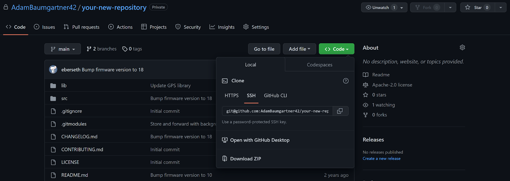Click the lib folder icon
510x181 pixels.
click(53, 86)
